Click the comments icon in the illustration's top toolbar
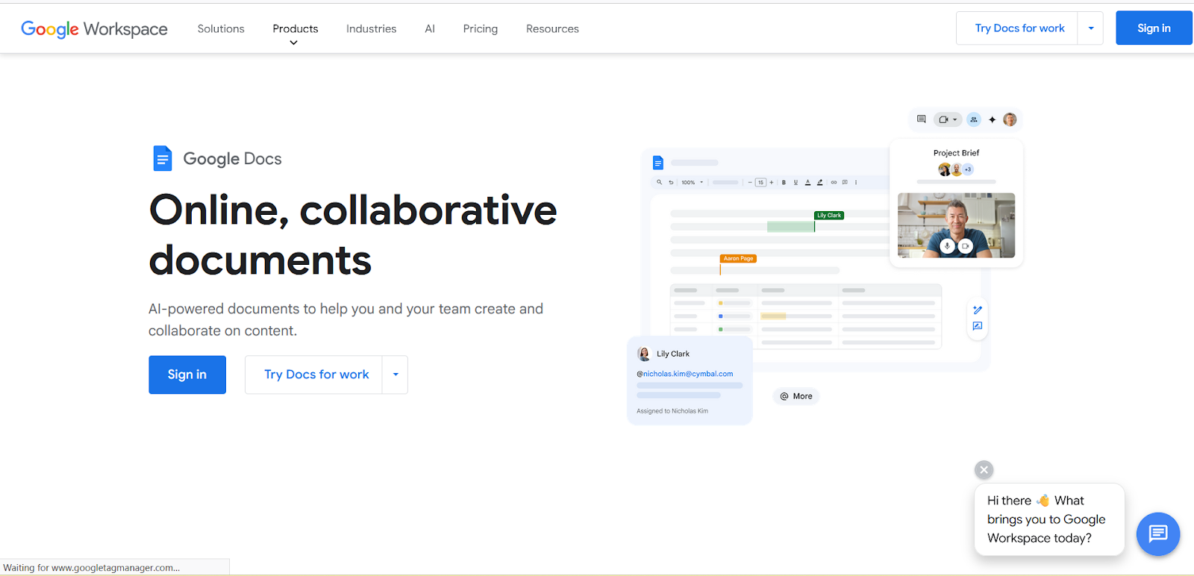This screenshot has width=1194, height=576. click(922, 119)
